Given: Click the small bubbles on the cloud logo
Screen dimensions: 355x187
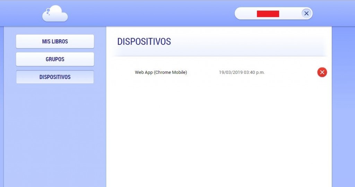Looking at the screenshot, I should pyautogui.click(x=48, y=12).
